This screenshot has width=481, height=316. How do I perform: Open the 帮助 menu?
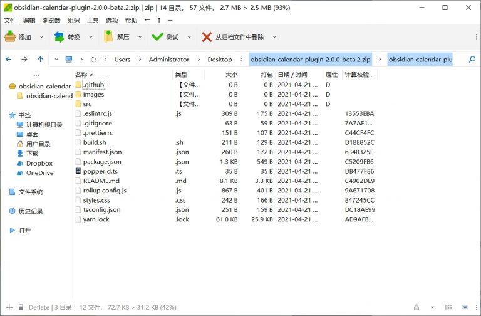coord(131,20)
